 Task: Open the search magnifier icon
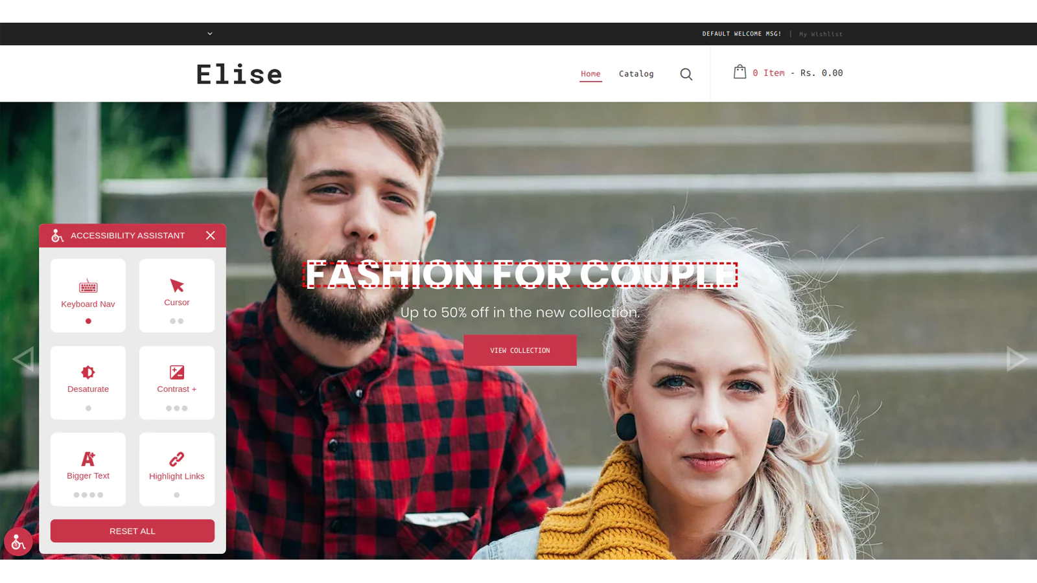pos(686,74)
